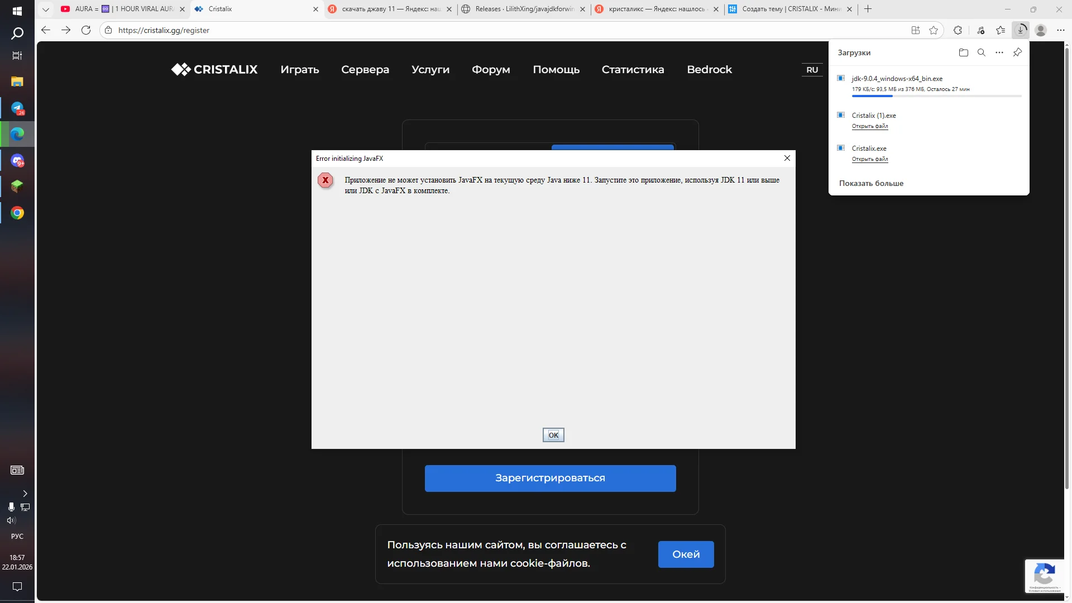Switch to Releases LilithXing tab
The image size is (1072, 603).
(524, 9)
